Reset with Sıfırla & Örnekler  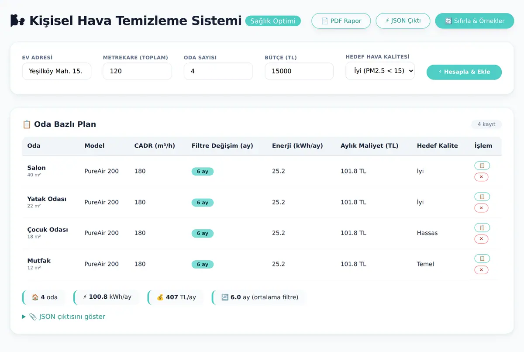(x=475, y=21)
